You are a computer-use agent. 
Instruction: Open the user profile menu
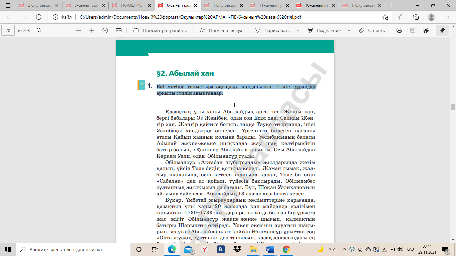coord(431,17)
